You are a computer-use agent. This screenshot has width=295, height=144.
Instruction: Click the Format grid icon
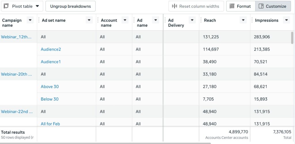(x=232, y=6)
